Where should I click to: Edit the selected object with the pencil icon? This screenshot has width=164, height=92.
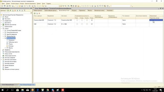(10, 10)
